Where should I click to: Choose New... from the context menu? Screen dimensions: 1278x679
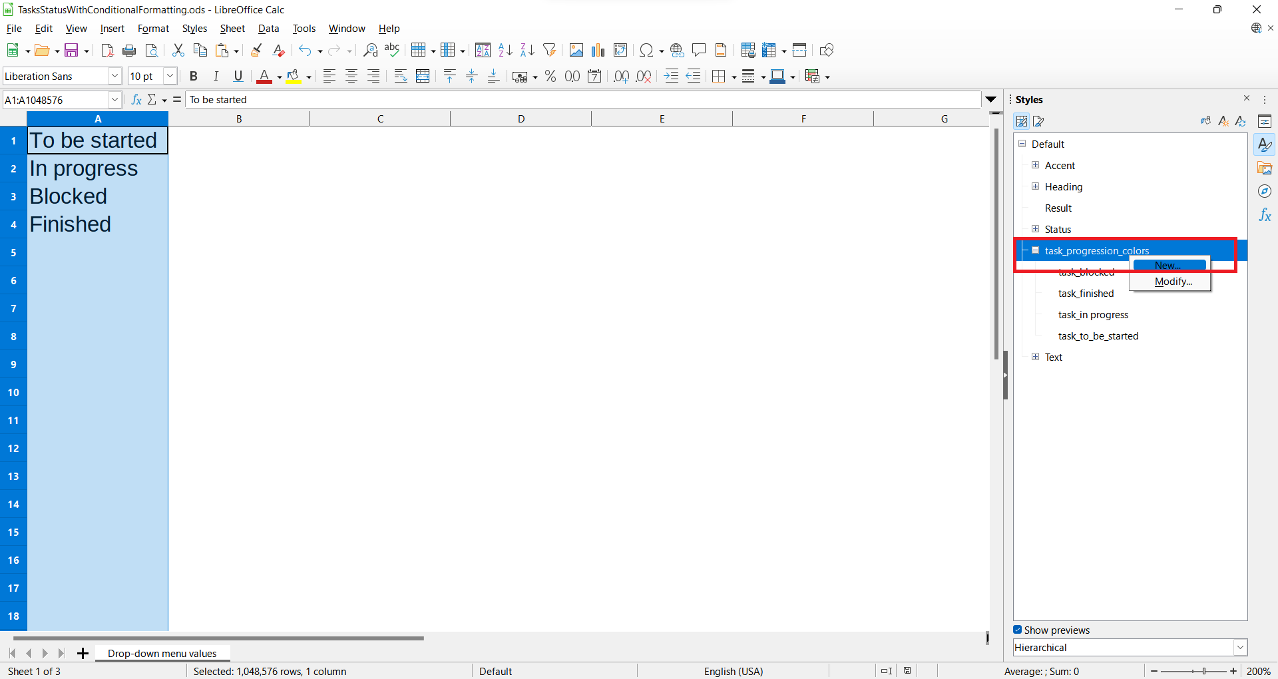coord(1170,266)
